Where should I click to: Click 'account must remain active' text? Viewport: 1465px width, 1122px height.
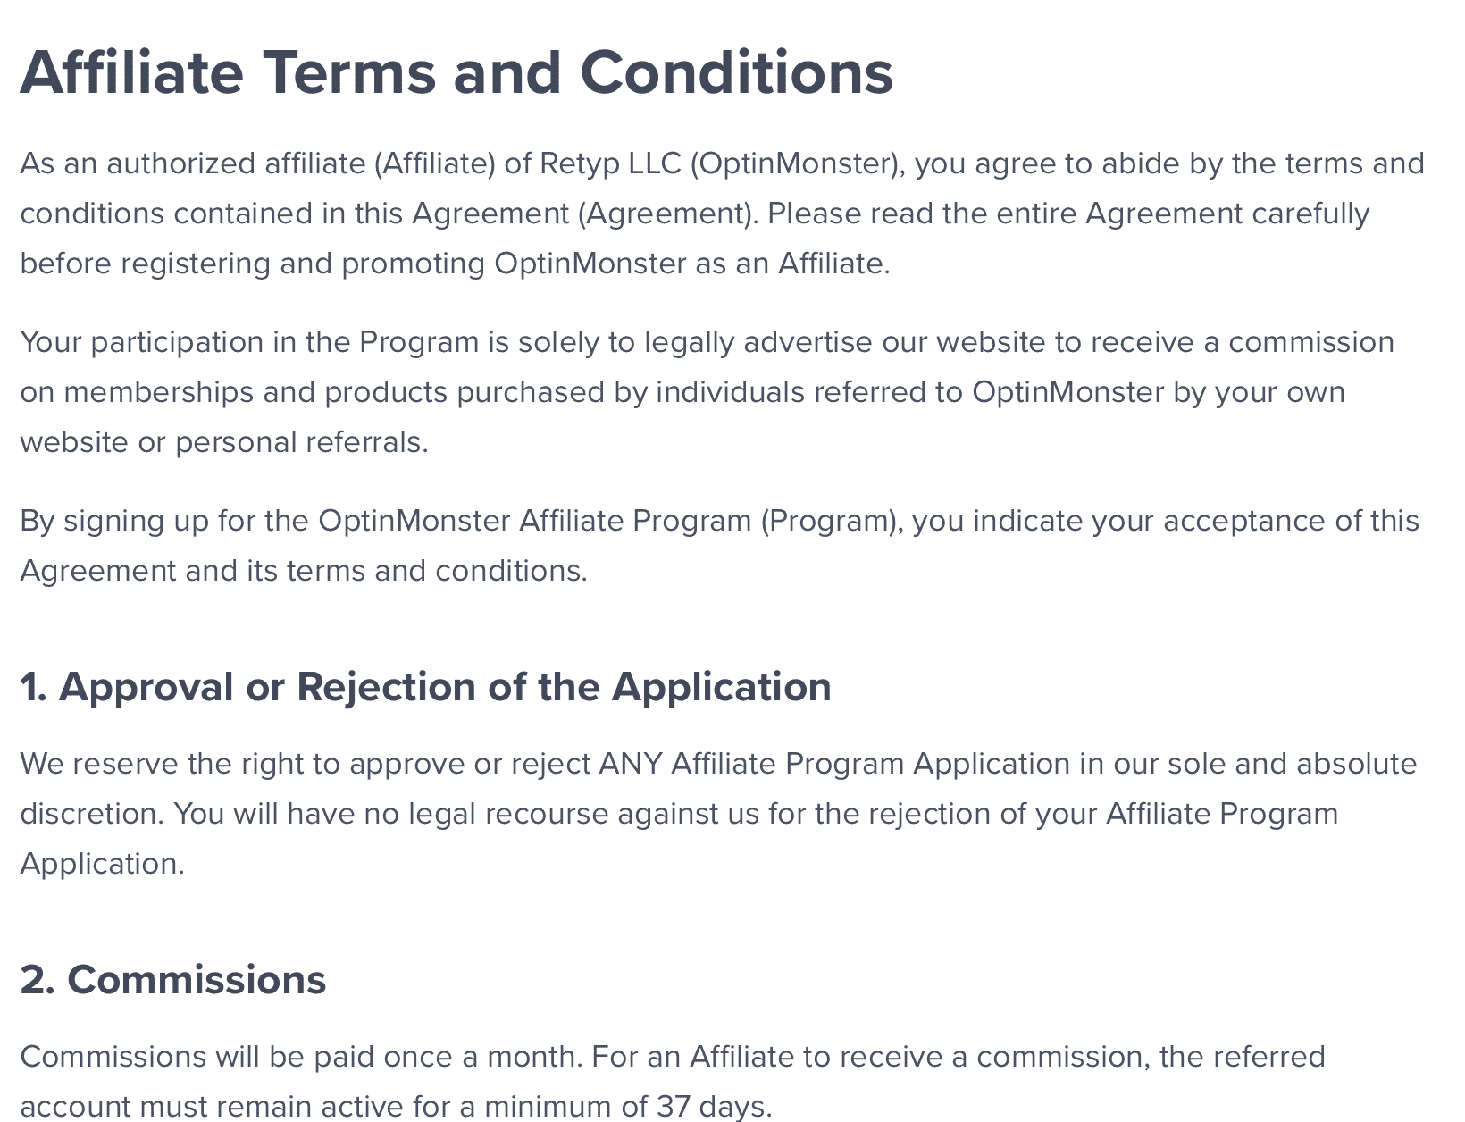click(212, 1106)
